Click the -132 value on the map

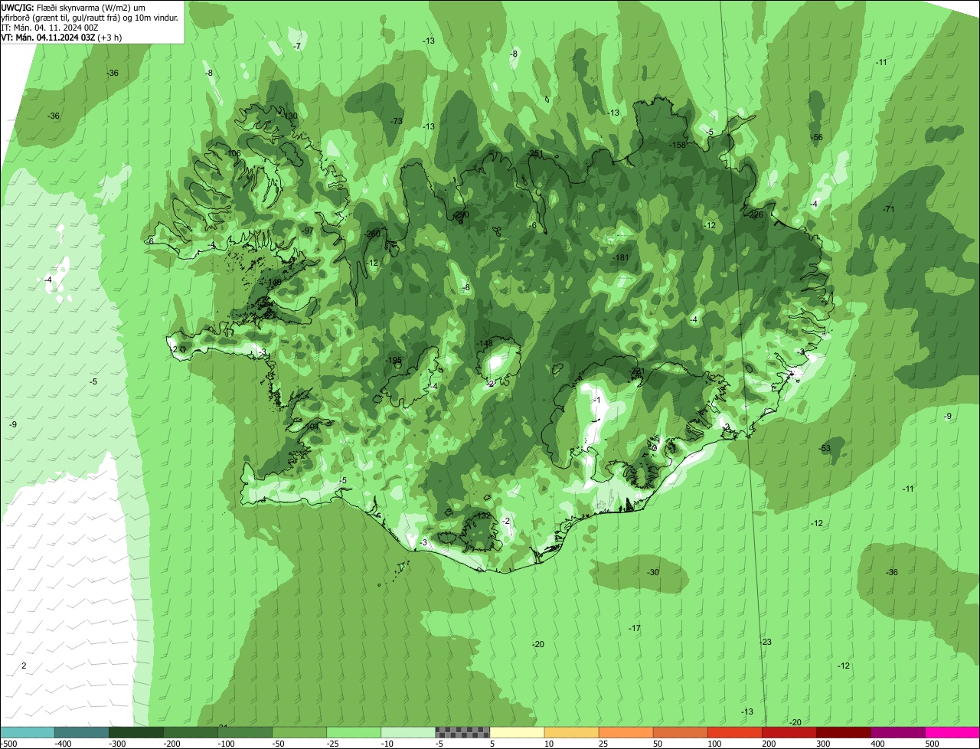click(482, 516)
